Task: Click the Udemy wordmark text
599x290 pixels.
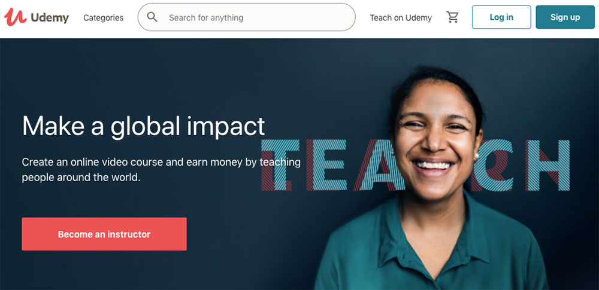Action: click(50, 17)
